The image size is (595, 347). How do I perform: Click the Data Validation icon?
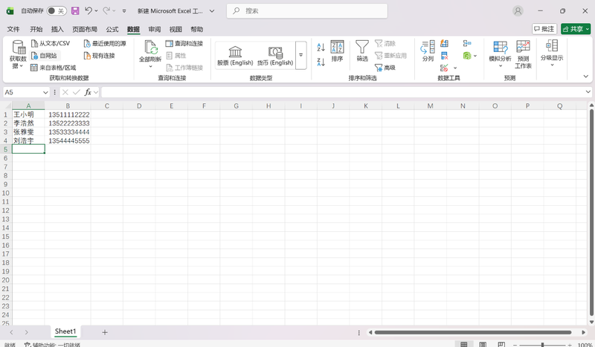pyautogui.click(x=444, y=68)
